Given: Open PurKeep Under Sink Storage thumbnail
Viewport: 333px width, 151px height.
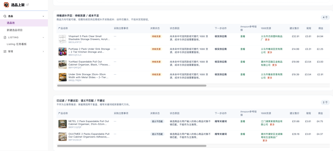Looking at the screenshot, I should pos(62,52).
